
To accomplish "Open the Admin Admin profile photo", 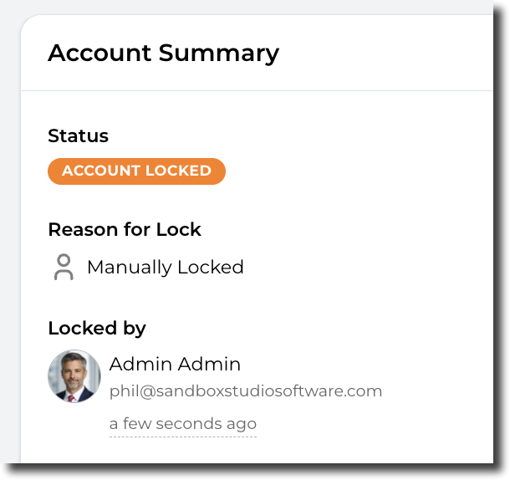I will pos(74,376).
